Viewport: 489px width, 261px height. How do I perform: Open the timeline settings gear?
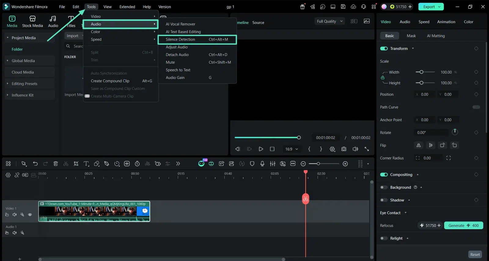click(8, 175)
